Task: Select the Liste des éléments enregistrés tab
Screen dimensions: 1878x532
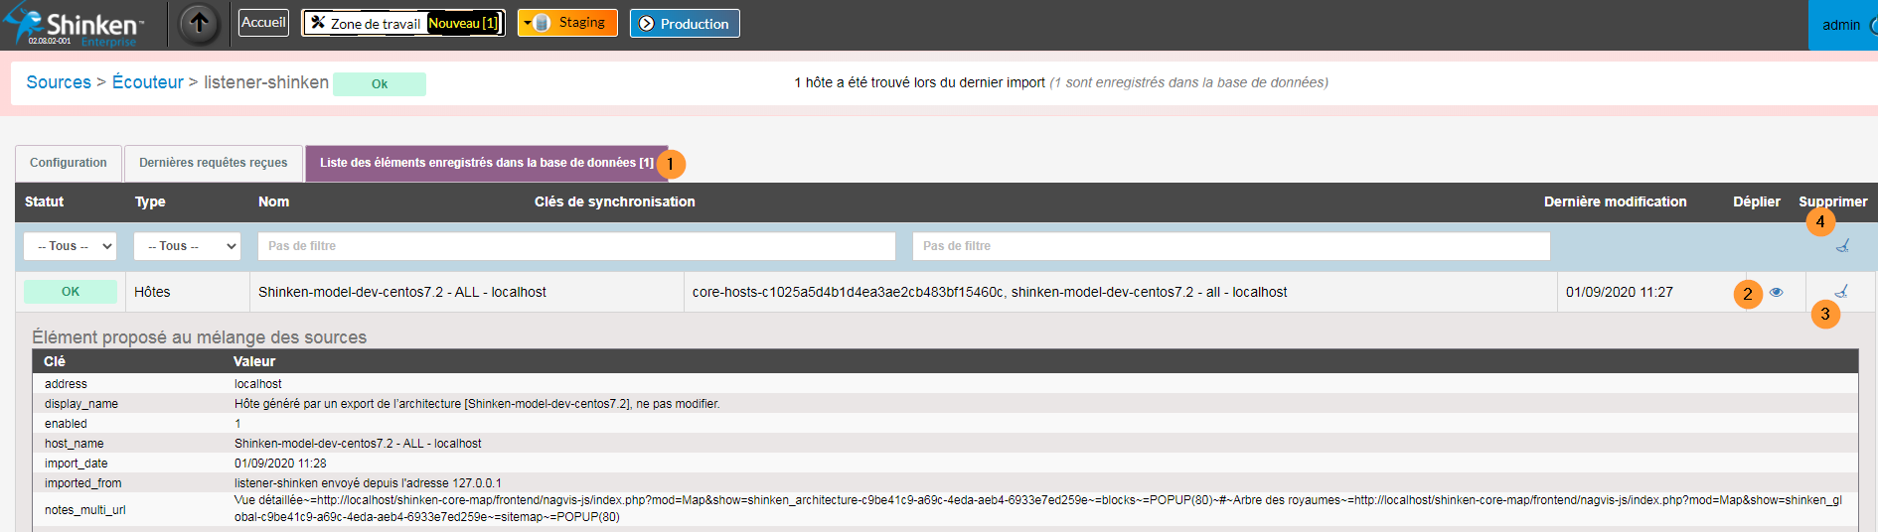Action: click(486, 163)
